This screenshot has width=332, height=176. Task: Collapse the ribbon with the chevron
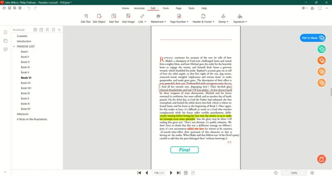tap(327, 8)
